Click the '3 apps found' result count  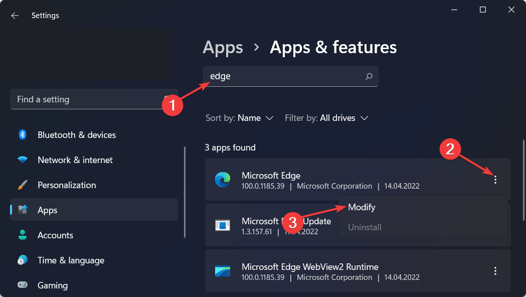pos(230,147)
